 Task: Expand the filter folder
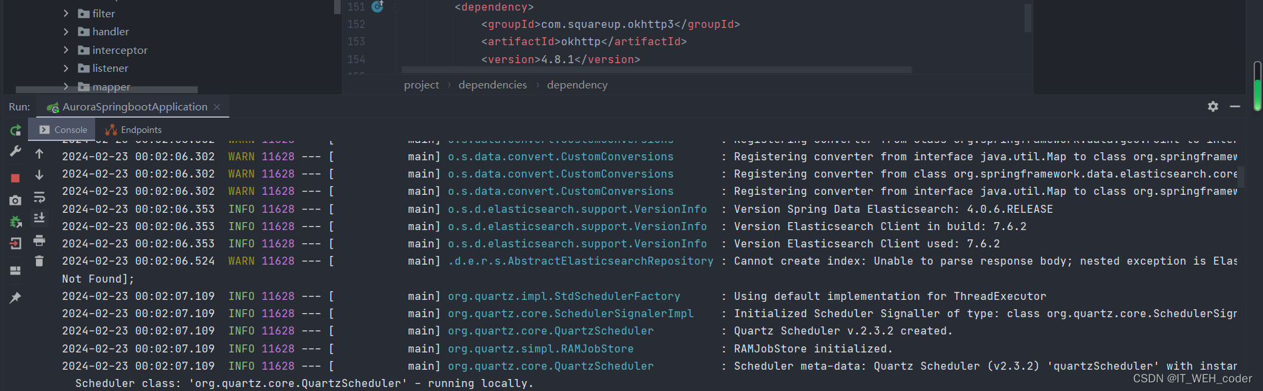coord(66,13)
